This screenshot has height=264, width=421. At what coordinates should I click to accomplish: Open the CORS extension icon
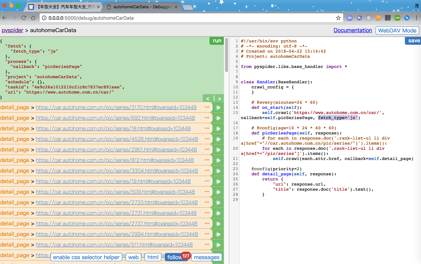(397, 18)
